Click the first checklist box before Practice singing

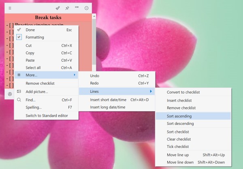(10, 25)
